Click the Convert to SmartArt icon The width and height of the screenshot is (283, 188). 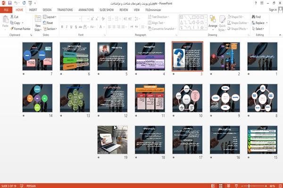click(x=150, y=29)
